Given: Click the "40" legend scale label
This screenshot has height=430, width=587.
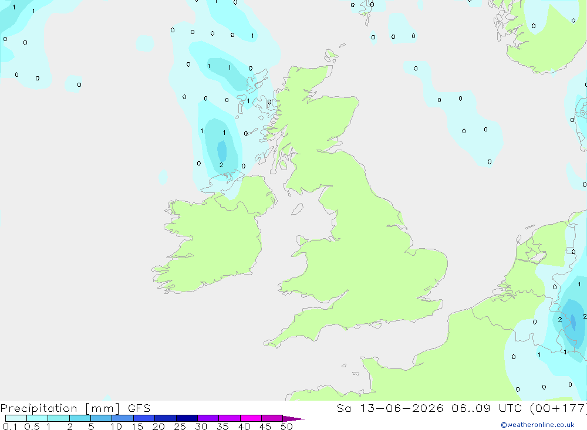Looking at the screenshot, I should (244, 426).
